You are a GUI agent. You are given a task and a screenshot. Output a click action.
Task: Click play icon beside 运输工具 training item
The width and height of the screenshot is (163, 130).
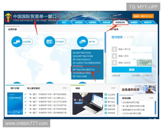(106, 106)
